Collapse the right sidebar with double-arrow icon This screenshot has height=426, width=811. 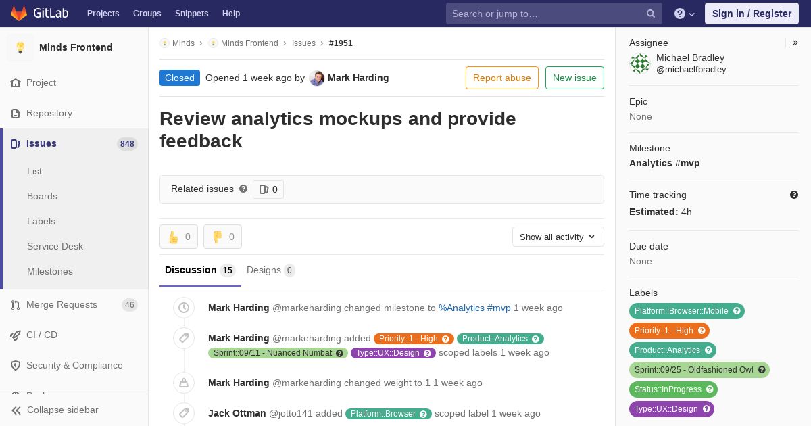[x=795, y=43]
